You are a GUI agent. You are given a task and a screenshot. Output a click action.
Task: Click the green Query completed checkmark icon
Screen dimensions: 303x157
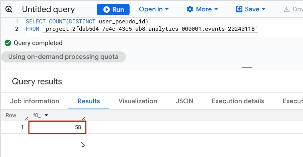(8, 43)
